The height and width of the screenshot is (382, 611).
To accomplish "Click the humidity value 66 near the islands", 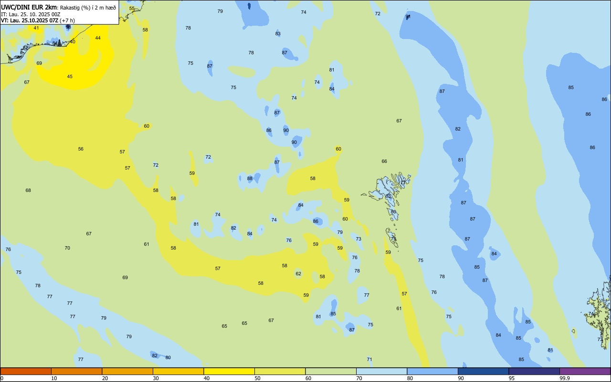I will (384, 161).
